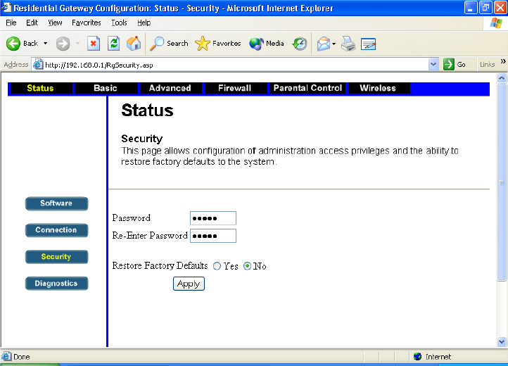Viewport: 508px width, 366px height.
Task: Click the scrollbar down arrow
Action: click(502, 341)
